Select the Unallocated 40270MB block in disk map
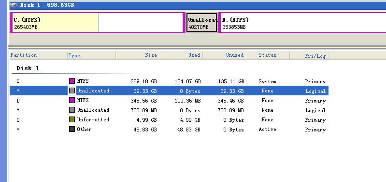386x182 pixels. pos(201,23)
